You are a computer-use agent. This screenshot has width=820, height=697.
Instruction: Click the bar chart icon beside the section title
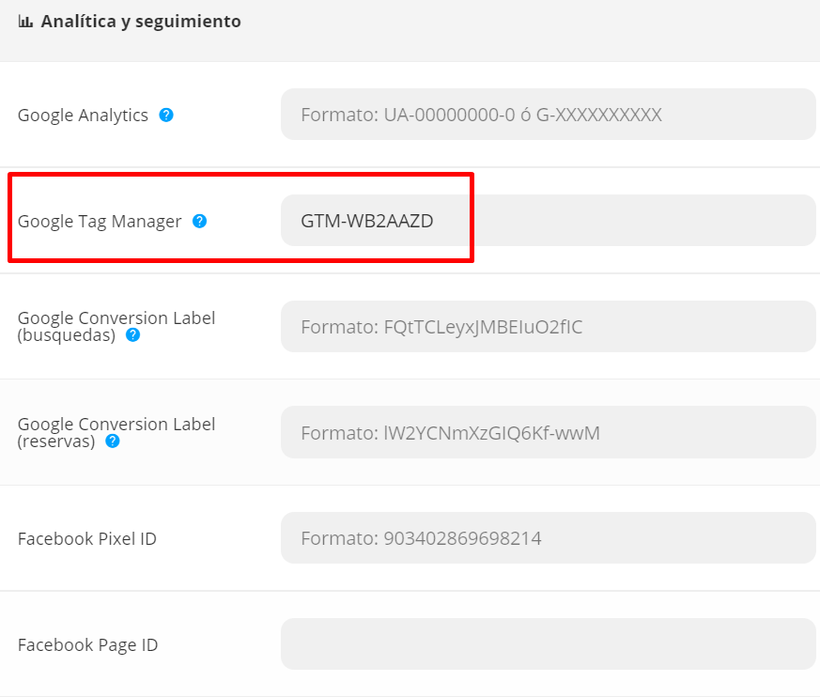coord(28,20)
